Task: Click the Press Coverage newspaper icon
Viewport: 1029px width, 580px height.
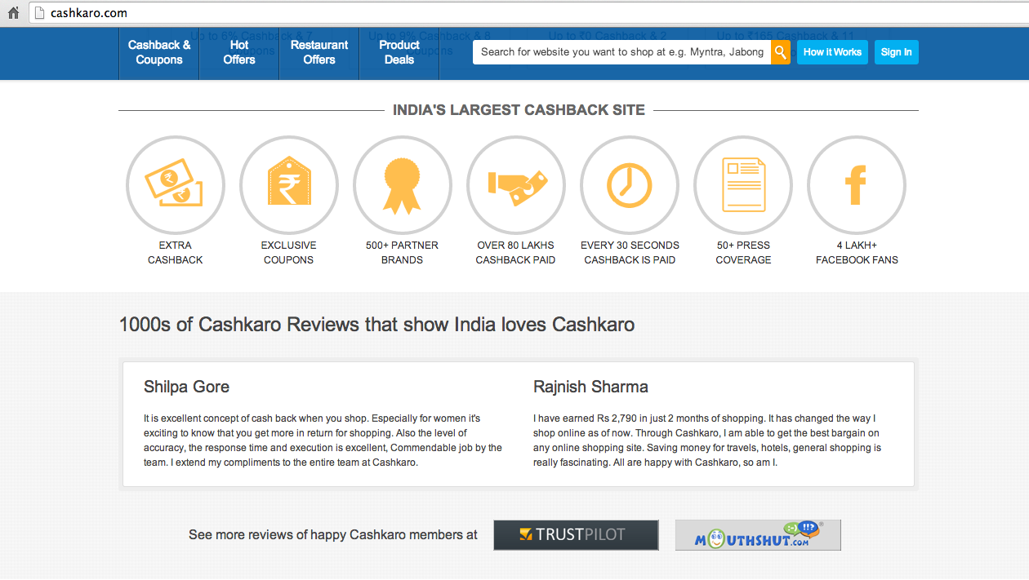Action: [743, 185]
